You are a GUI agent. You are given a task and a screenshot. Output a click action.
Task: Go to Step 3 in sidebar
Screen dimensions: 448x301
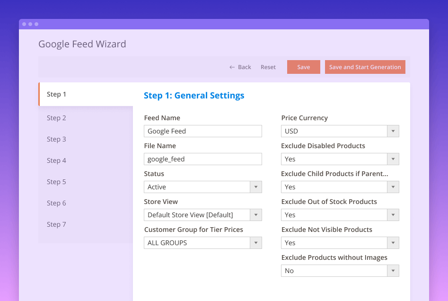click(x=86, y=139)
